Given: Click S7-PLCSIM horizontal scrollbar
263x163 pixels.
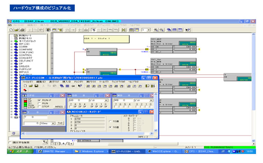Looking at the screenshot, I should (87, 133).
